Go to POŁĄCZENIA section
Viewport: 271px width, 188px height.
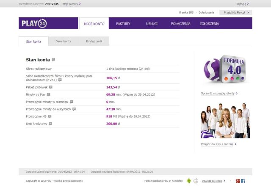[180, 24]
